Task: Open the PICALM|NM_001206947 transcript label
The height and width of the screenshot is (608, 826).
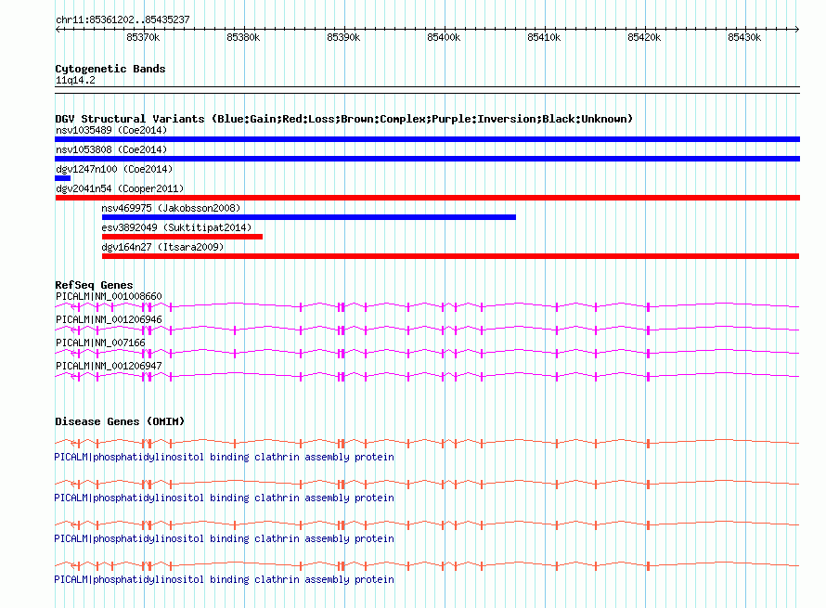Action: click(x=109, y=366)
